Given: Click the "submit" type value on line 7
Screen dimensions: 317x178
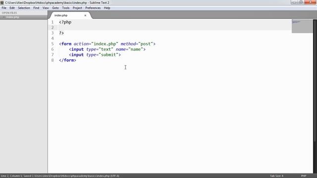Looking at the screenshot, I should coord(108,55).
